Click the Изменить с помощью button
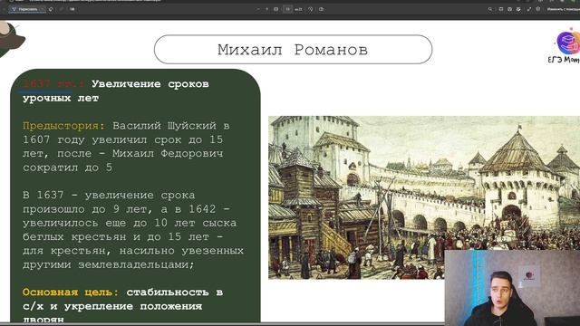580x326 pixels. (x=564, y=9)
